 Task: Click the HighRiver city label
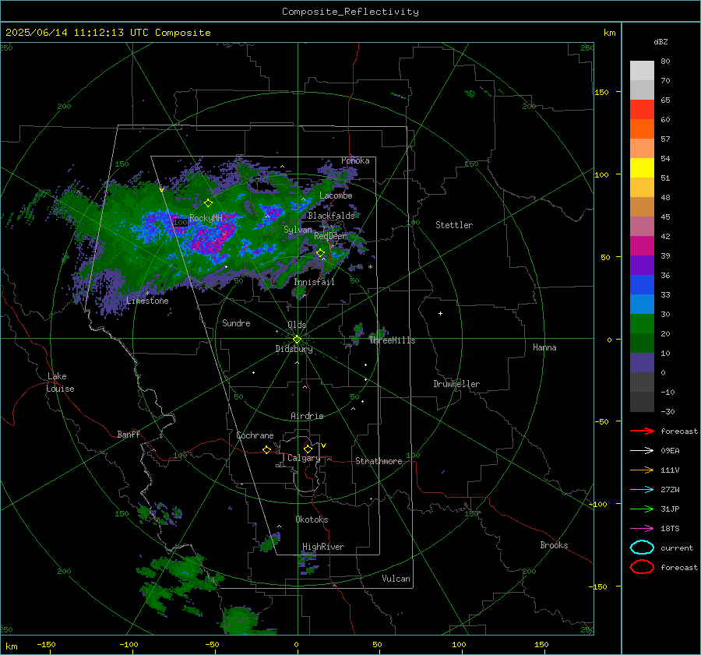click(x=323, y=547)
